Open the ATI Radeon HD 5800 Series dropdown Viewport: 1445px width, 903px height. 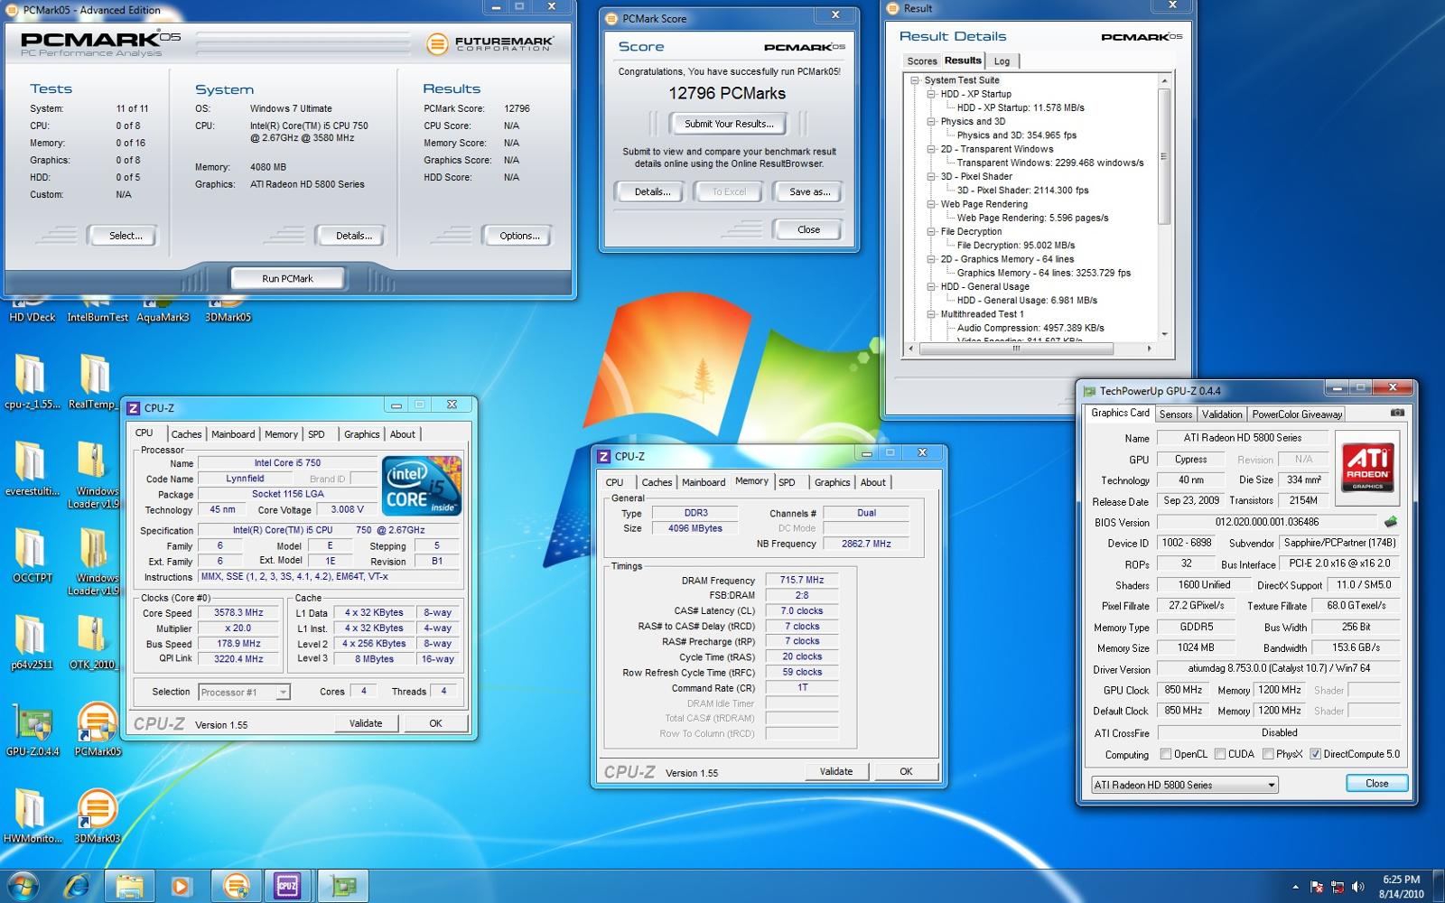click(x=1184, y=785)
